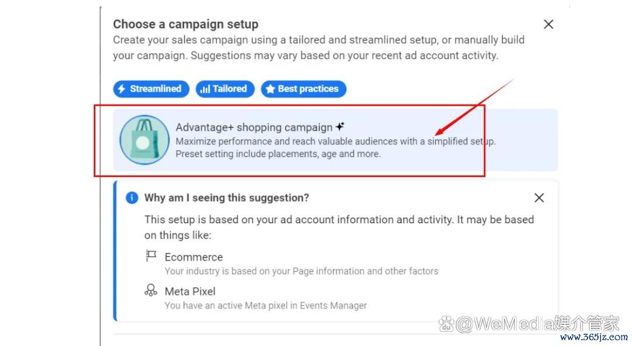
Task: Click the lightning bolt icon on Streamlined
Action: [x=122, y=89]
